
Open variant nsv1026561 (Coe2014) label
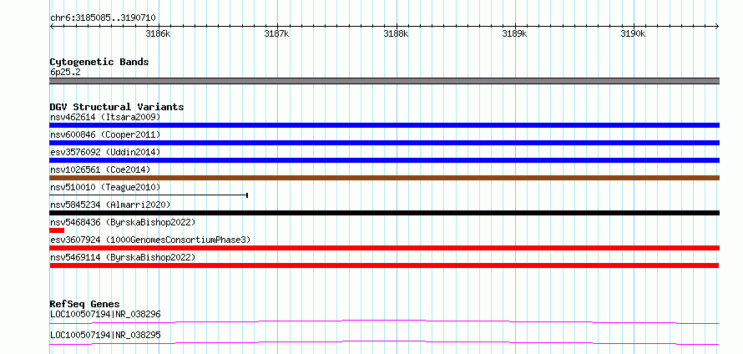(100, 169)
